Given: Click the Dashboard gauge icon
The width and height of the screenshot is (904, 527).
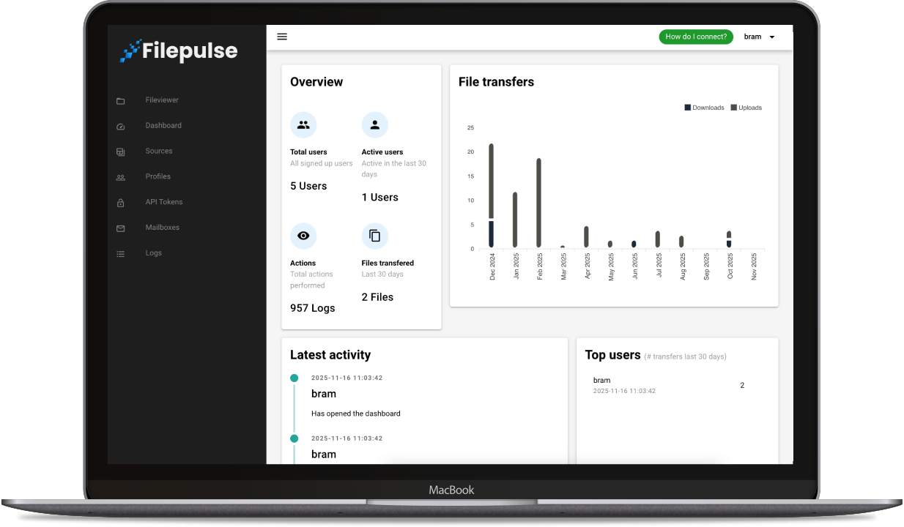Looking at the screenshot, I should pyautogui.click(x=121, y=127).
